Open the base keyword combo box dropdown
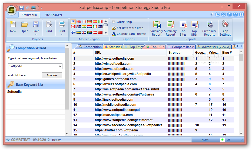The height and width of the screenshot is (150, 252). coord(60,66)
